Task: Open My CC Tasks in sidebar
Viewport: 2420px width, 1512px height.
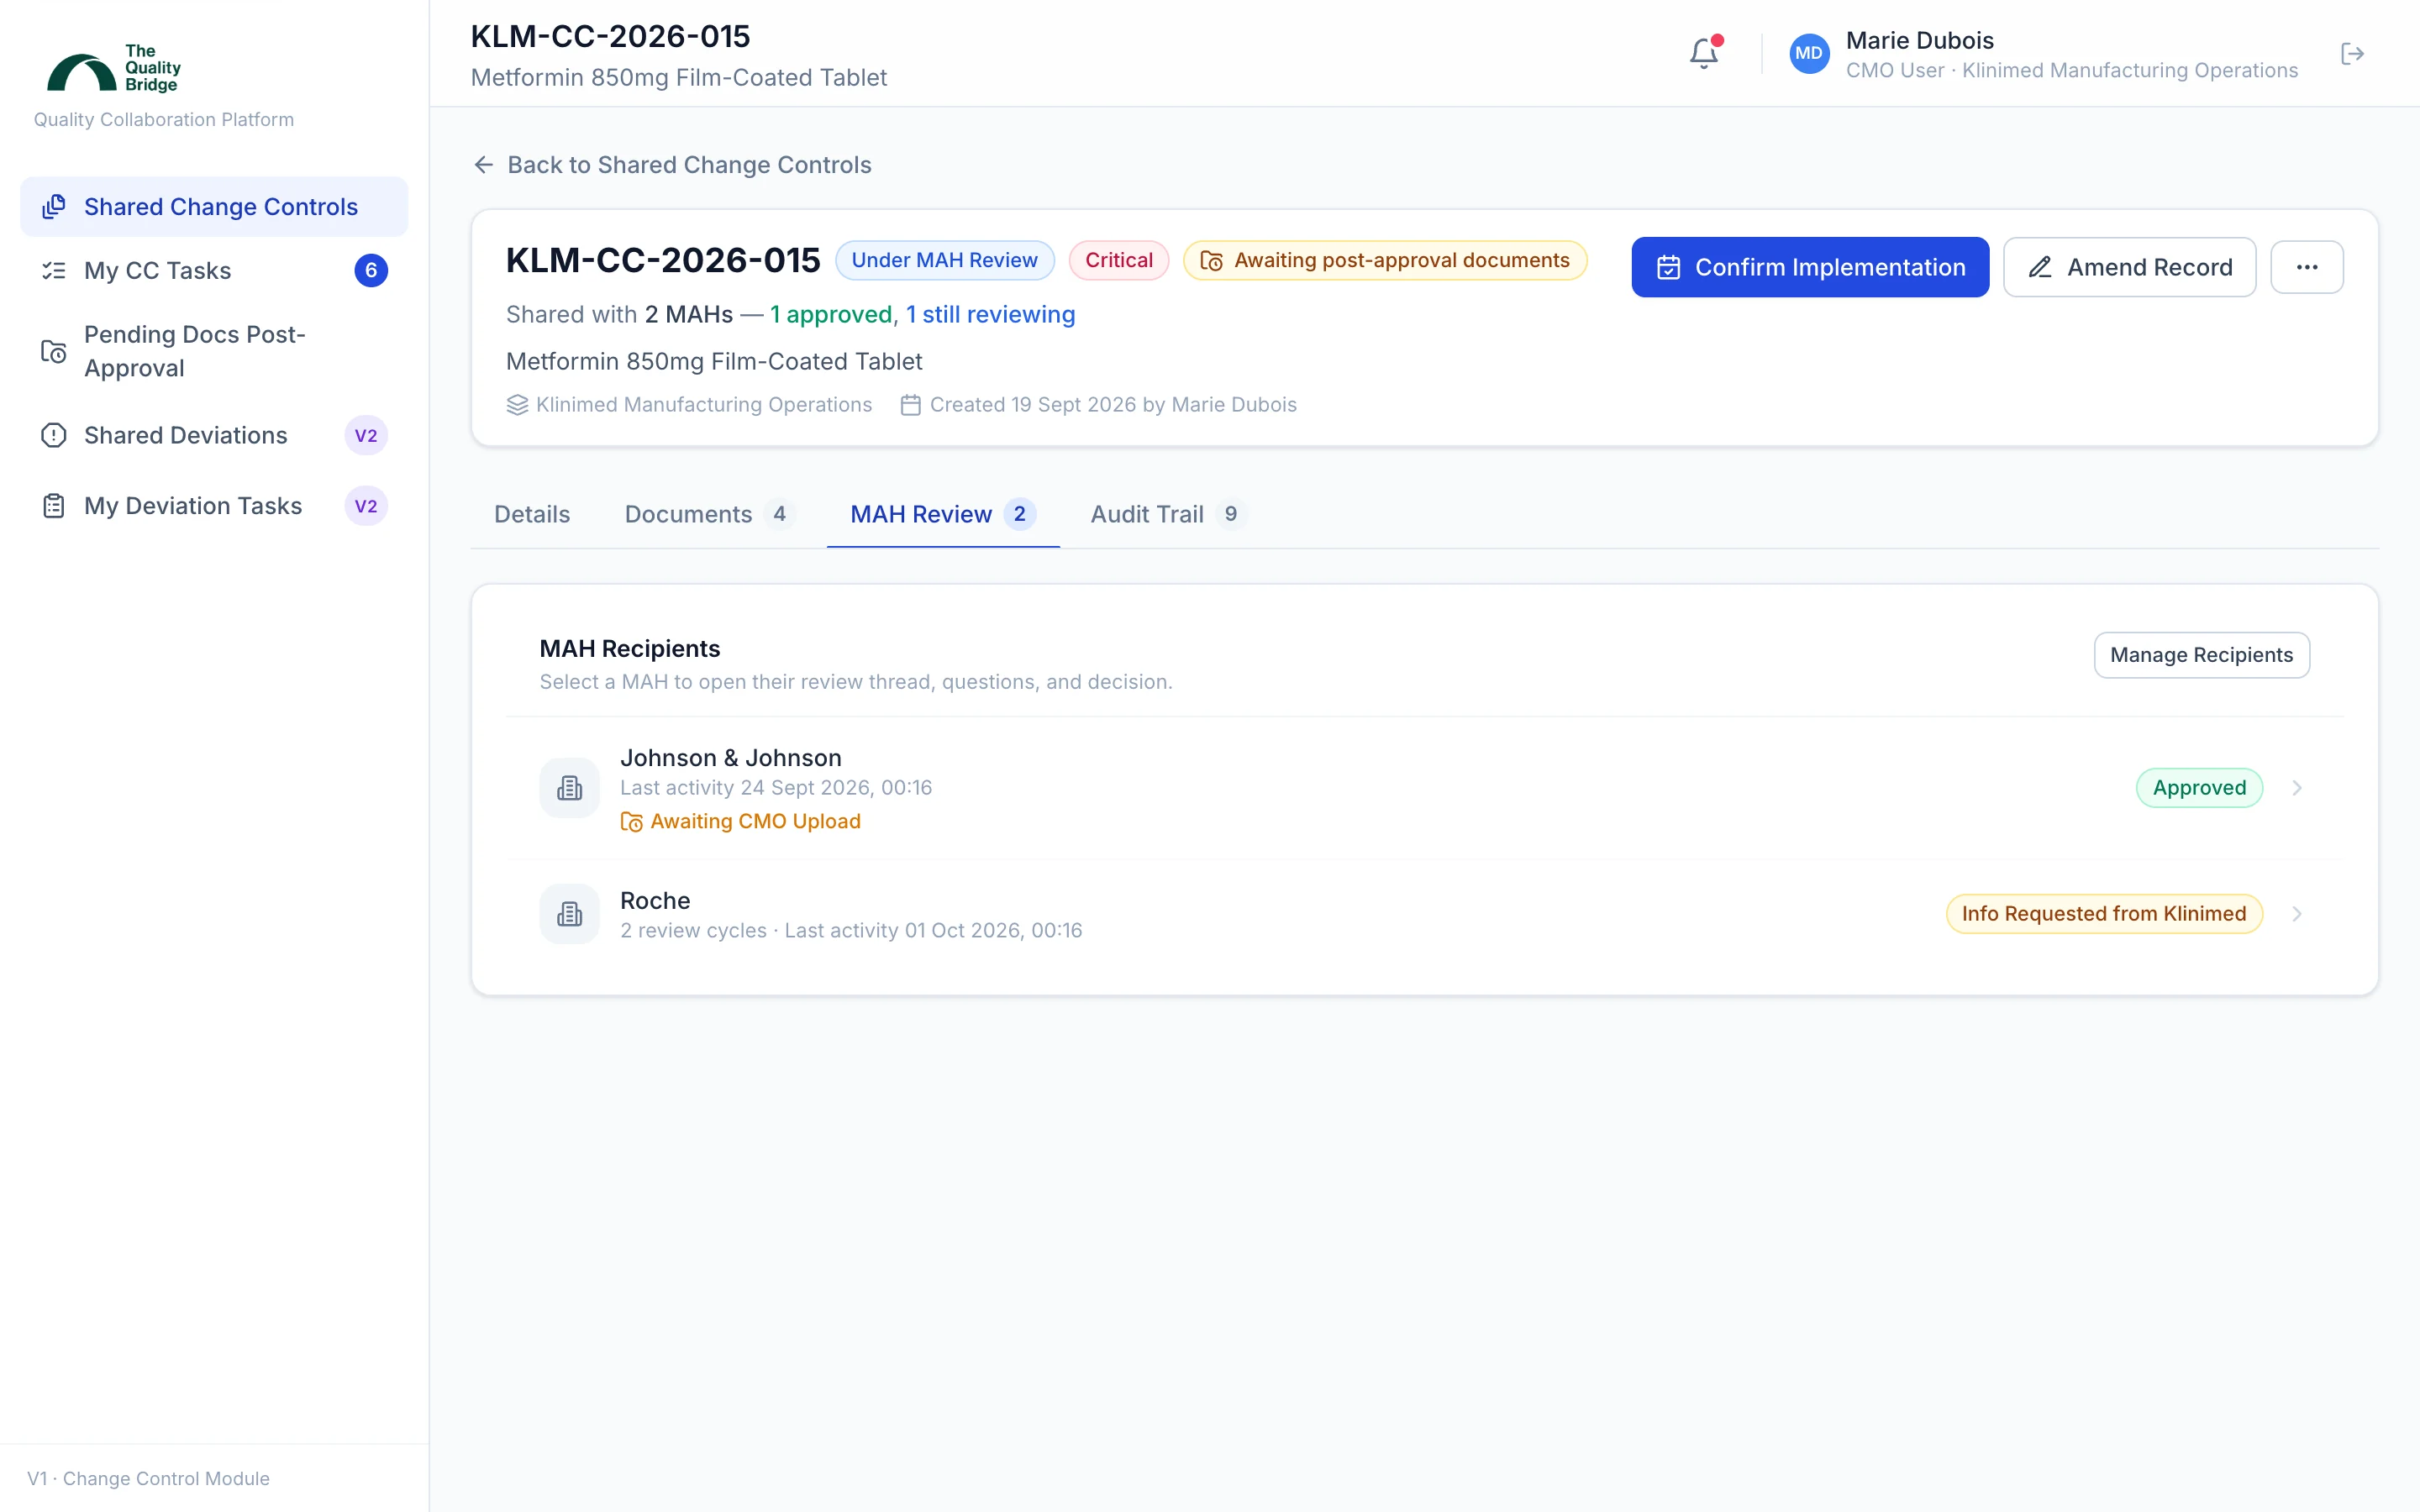Action: click(214, 270)
